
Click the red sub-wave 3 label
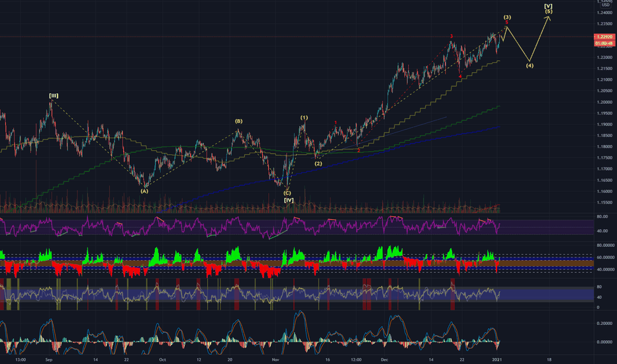pos(451,36)
